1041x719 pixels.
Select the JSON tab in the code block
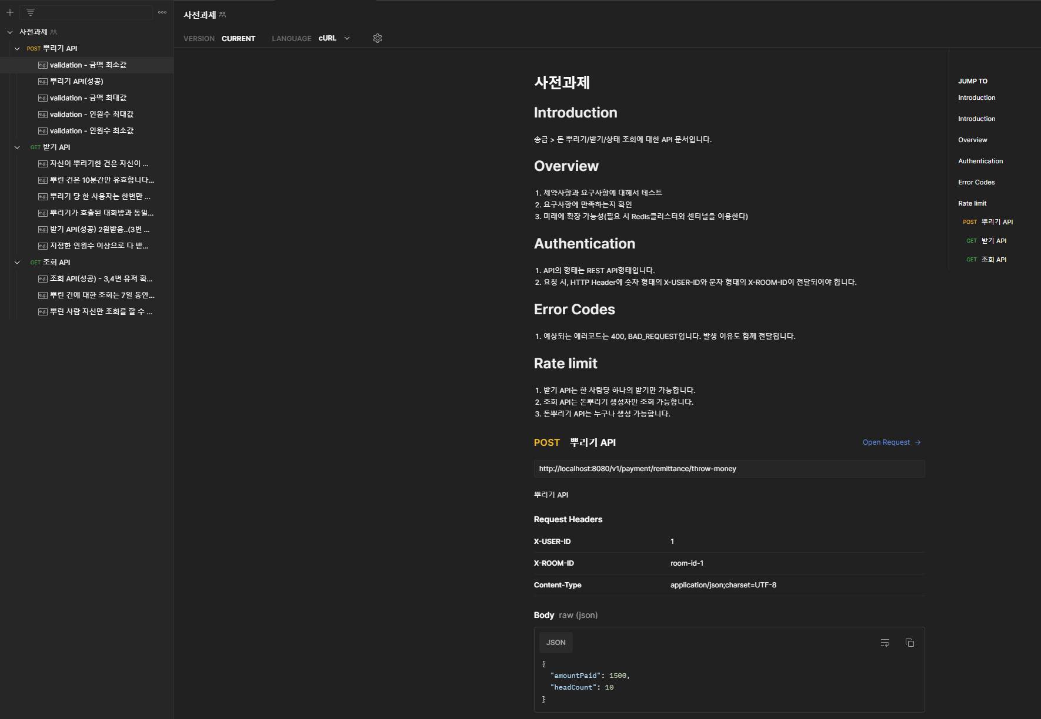point(555,642)
